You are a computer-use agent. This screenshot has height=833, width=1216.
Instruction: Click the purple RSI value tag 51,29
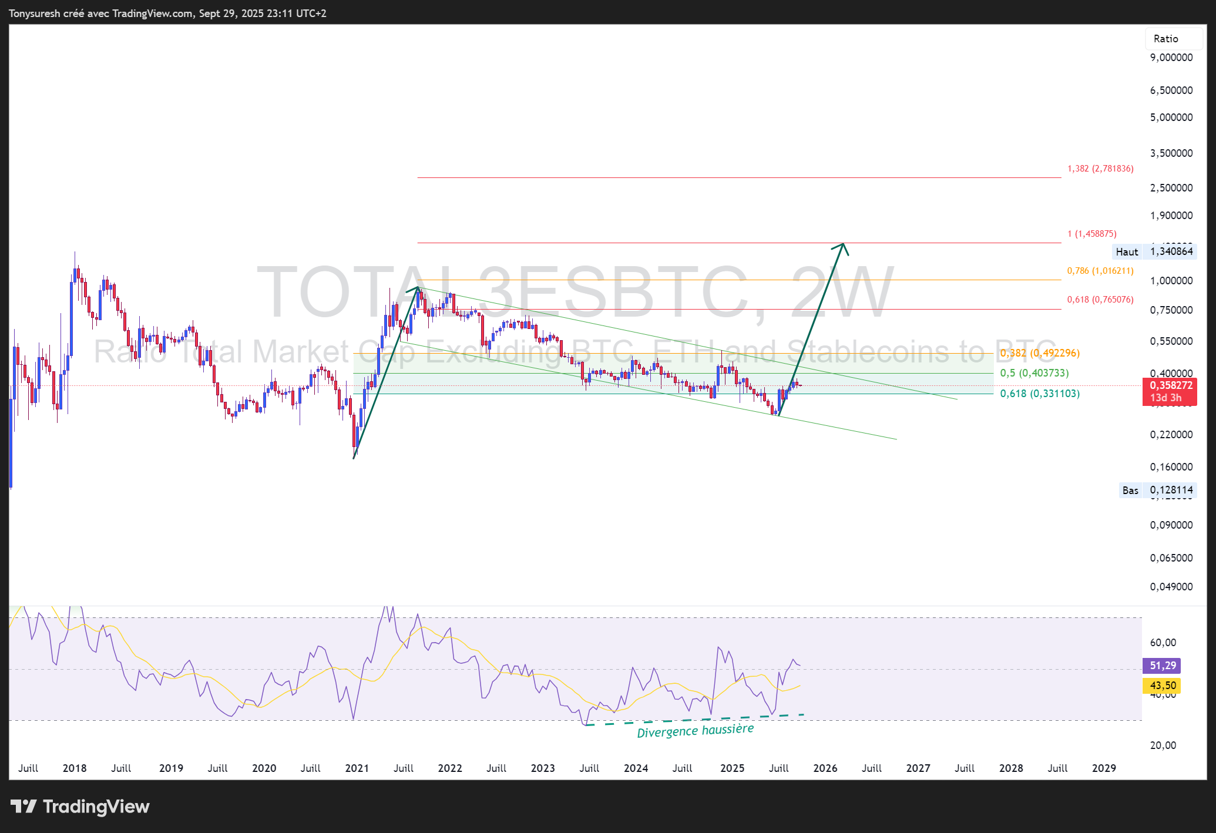click(x=1161, y=666)
